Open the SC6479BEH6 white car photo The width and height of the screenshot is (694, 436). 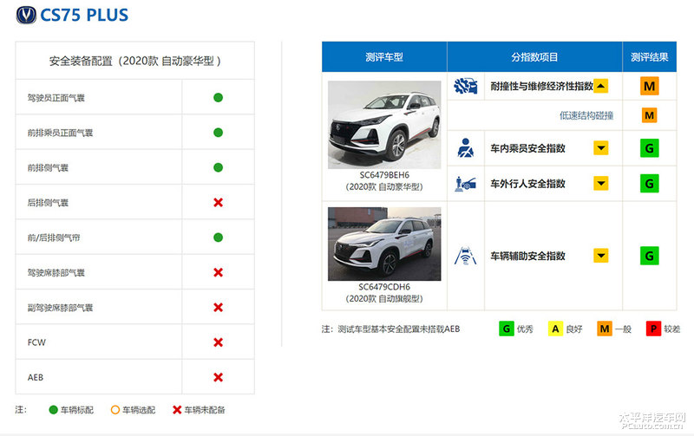coord(384,125)
